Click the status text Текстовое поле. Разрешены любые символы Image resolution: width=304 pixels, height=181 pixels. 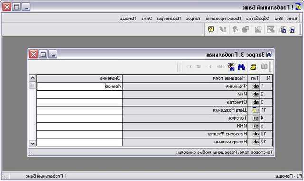tap(225, 152)
